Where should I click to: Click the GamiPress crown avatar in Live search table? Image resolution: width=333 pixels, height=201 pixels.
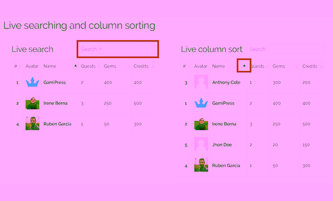[32, 82]
